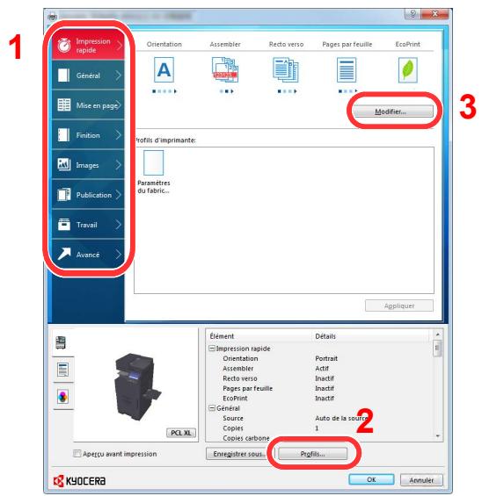The height and width of the screenshot is (496, 482).
Task: Click the Pages par feuille icon
Action: pyautogui.click(x=347, y=69)
